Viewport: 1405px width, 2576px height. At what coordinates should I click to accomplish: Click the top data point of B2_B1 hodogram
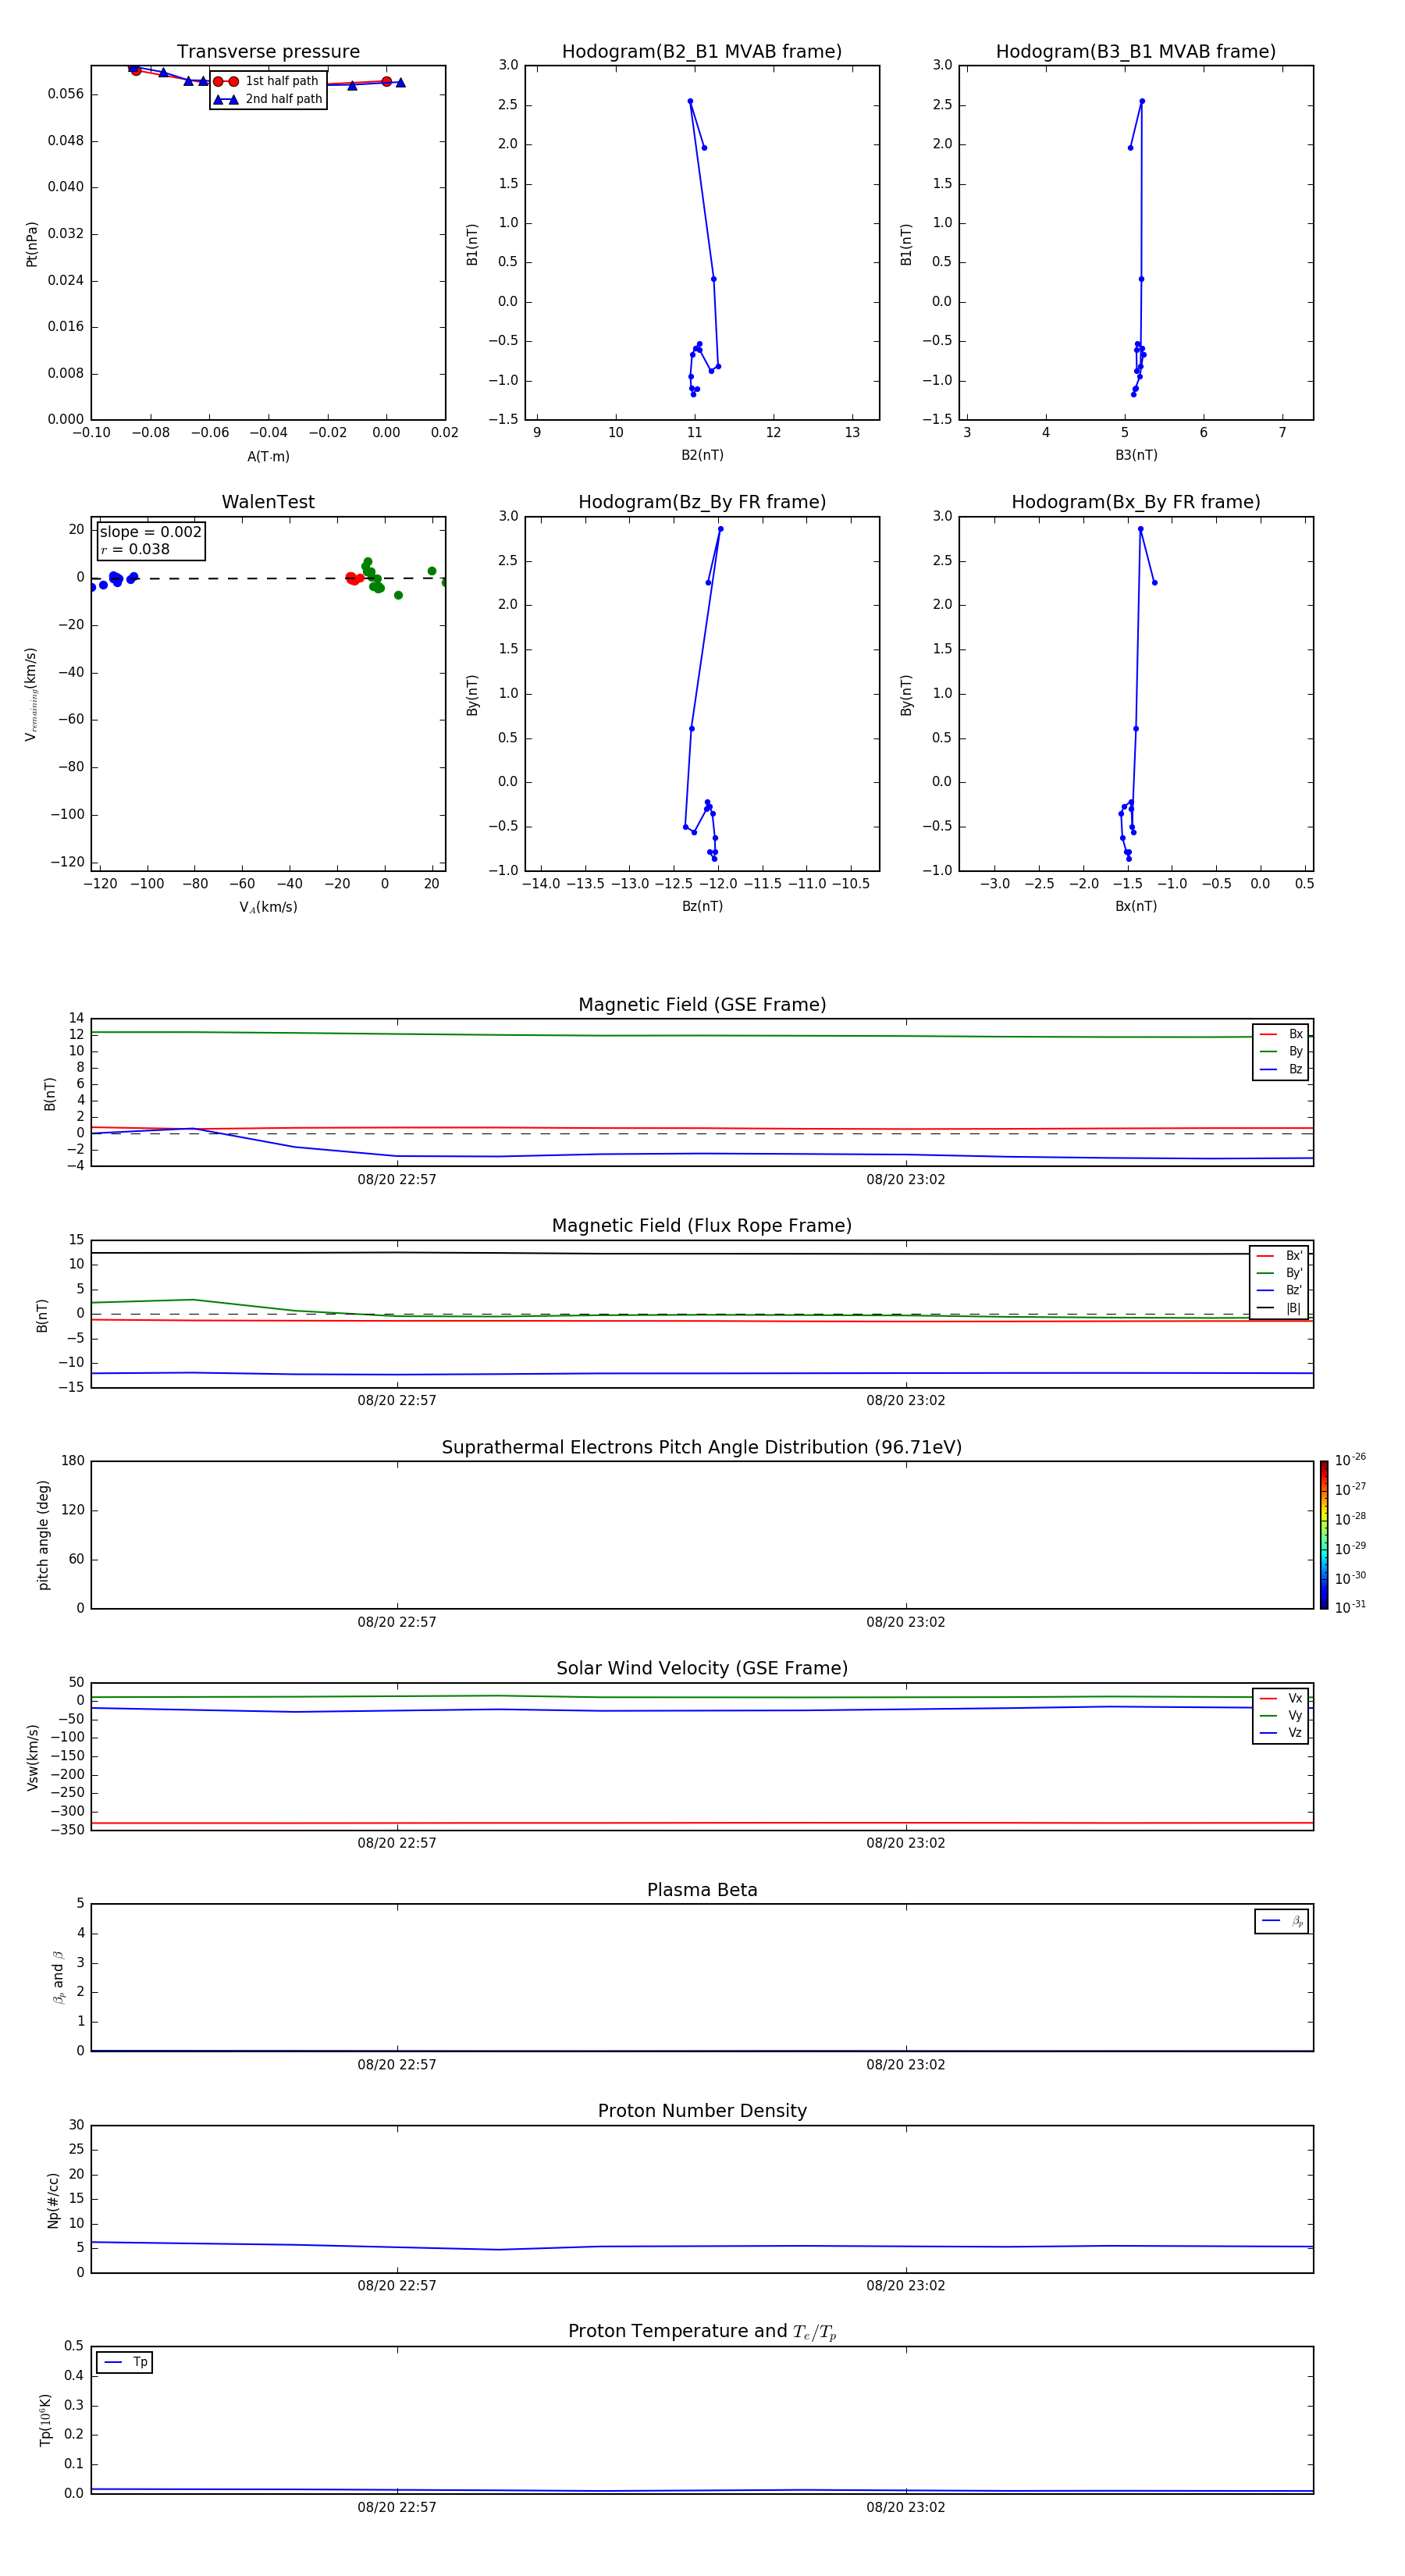[x=690, y=101]
